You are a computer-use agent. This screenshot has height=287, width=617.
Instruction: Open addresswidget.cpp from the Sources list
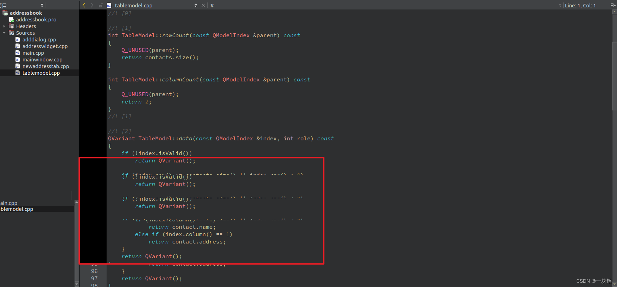pyautogui.click(x=45, y=46)
